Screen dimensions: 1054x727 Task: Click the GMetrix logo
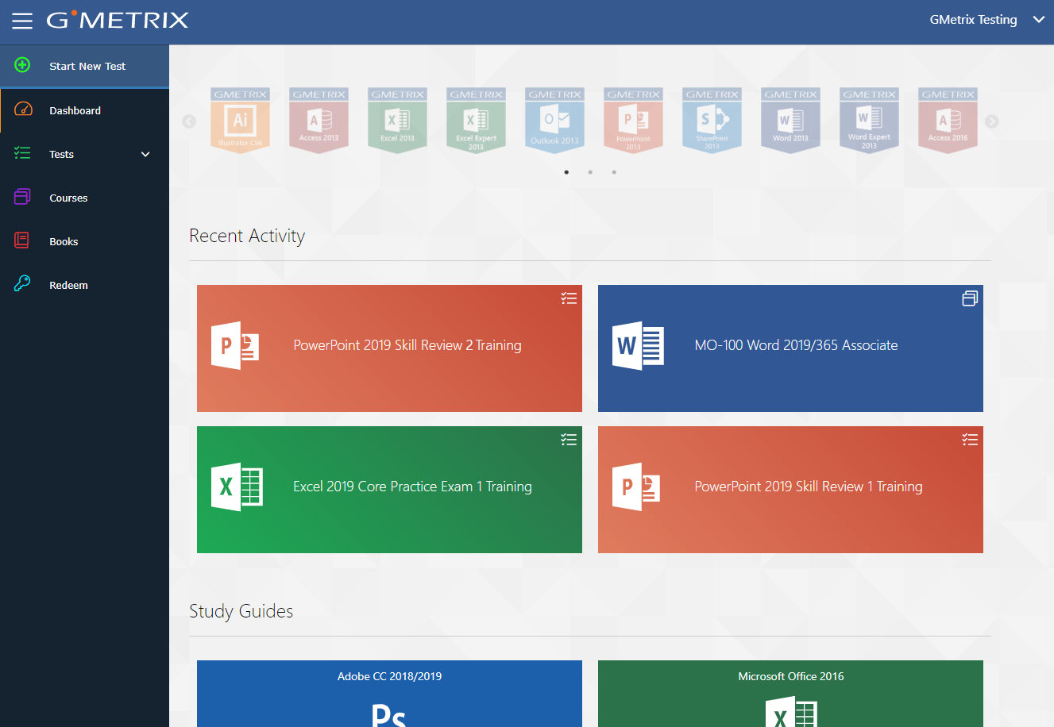tap(118, 20)
